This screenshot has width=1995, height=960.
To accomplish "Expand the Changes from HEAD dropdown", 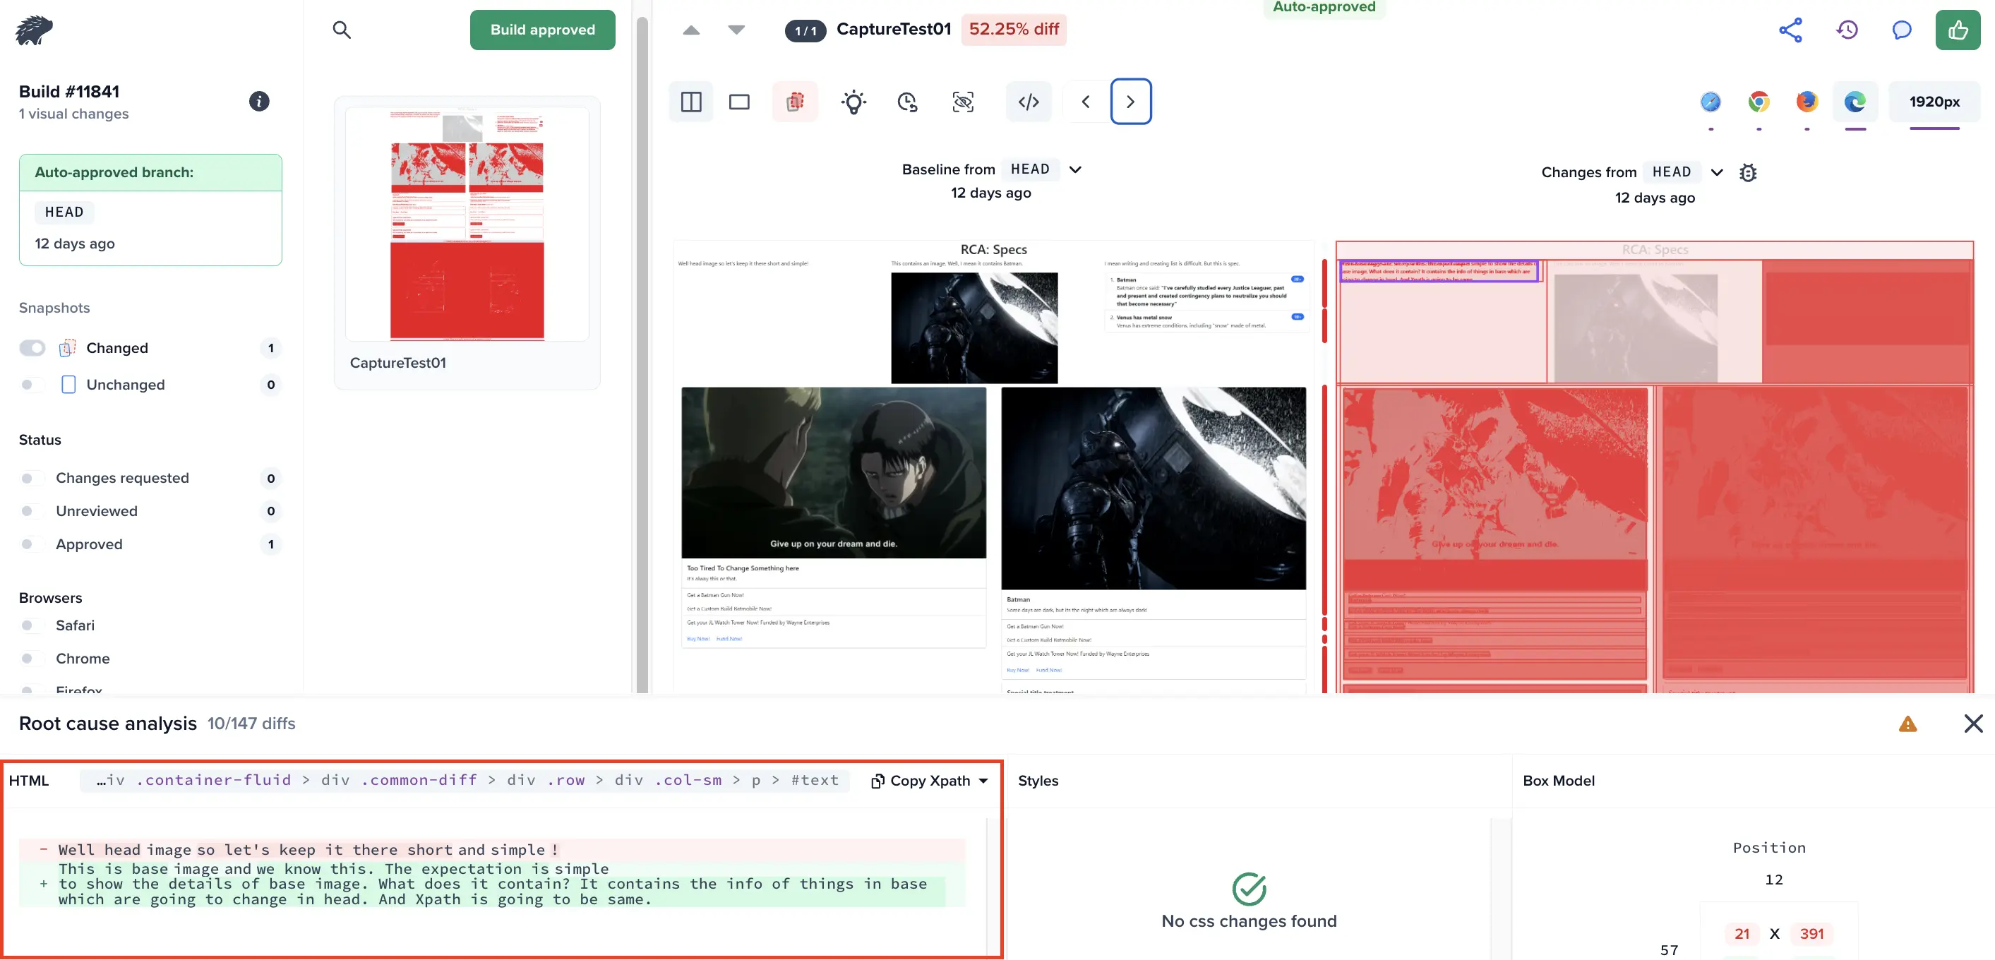I will [1714, 172].
